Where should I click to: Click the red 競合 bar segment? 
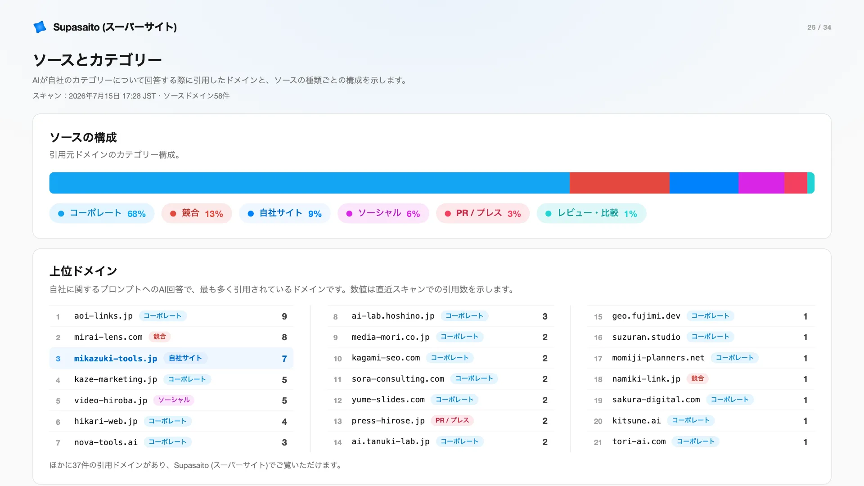pyautogui.click(x=620, y=183)
